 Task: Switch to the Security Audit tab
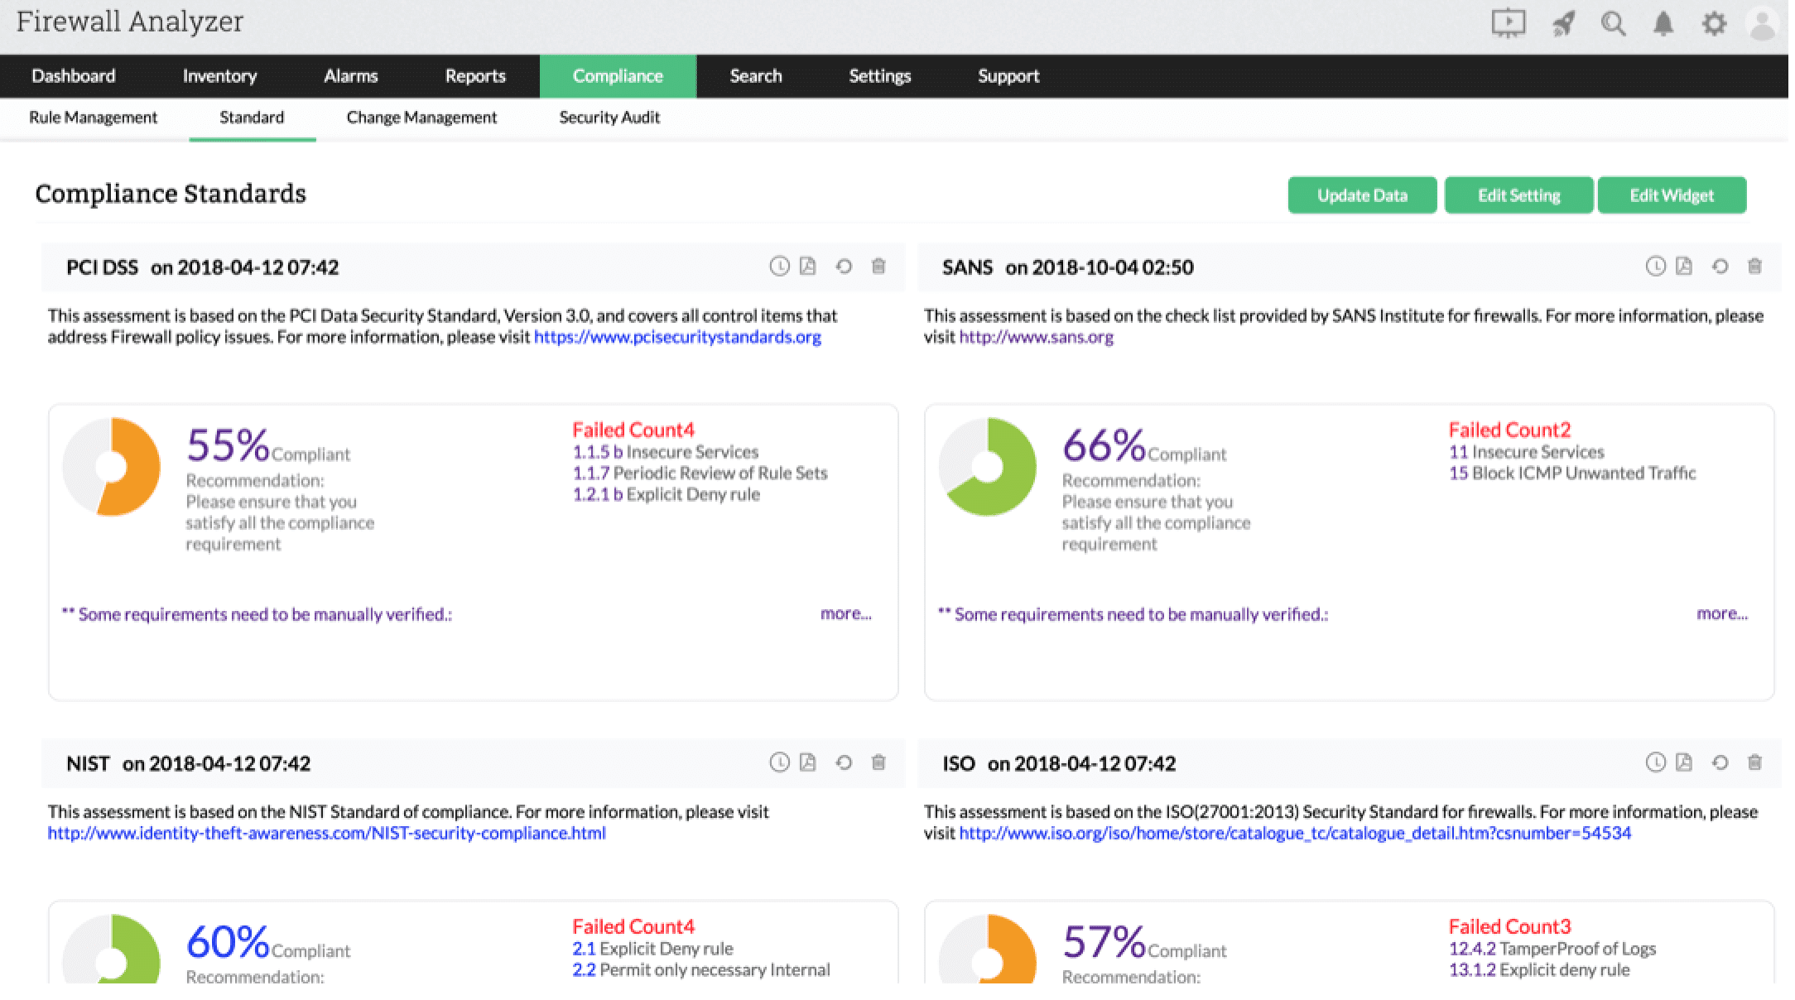[x=609, y=118]
